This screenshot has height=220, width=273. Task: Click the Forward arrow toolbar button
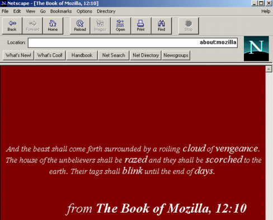32,26
